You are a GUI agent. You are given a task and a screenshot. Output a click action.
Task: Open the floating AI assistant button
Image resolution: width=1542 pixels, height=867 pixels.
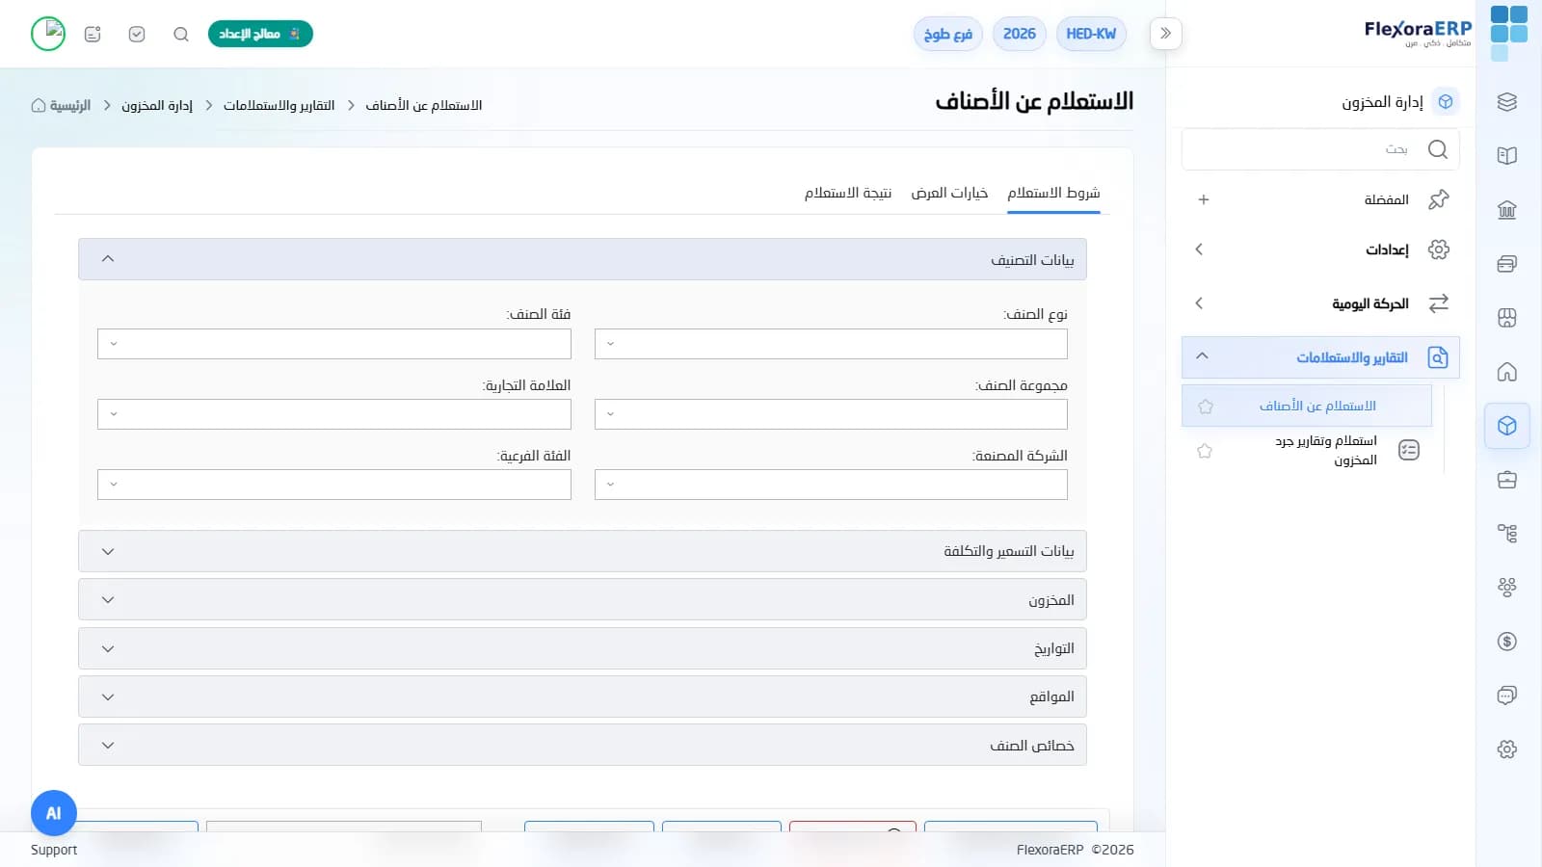[54, 813]
